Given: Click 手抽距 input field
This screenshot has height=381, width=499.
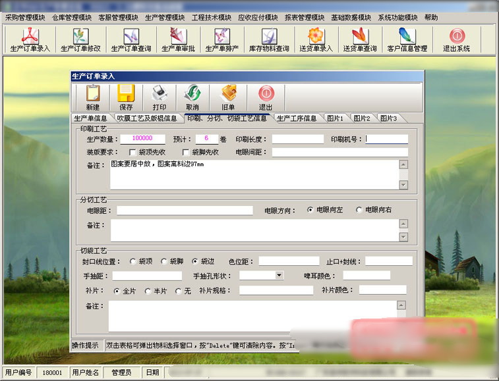Looking at the screenshot, I should [x=147, y=276].
